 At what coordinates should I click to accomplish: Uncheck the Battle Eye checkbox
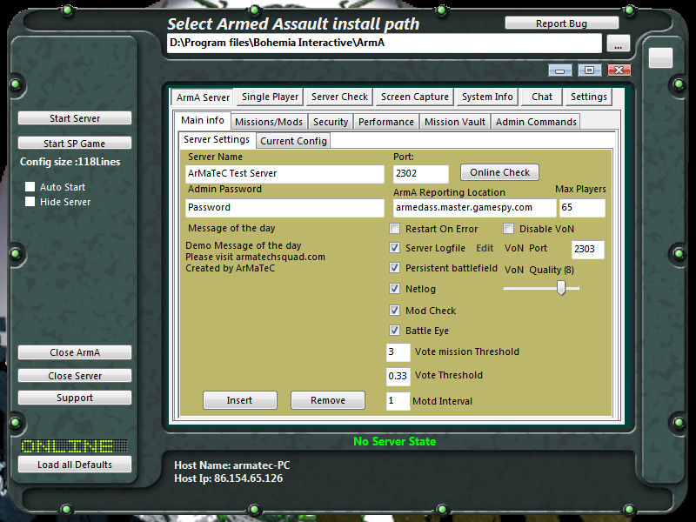[x=394, y=331]
